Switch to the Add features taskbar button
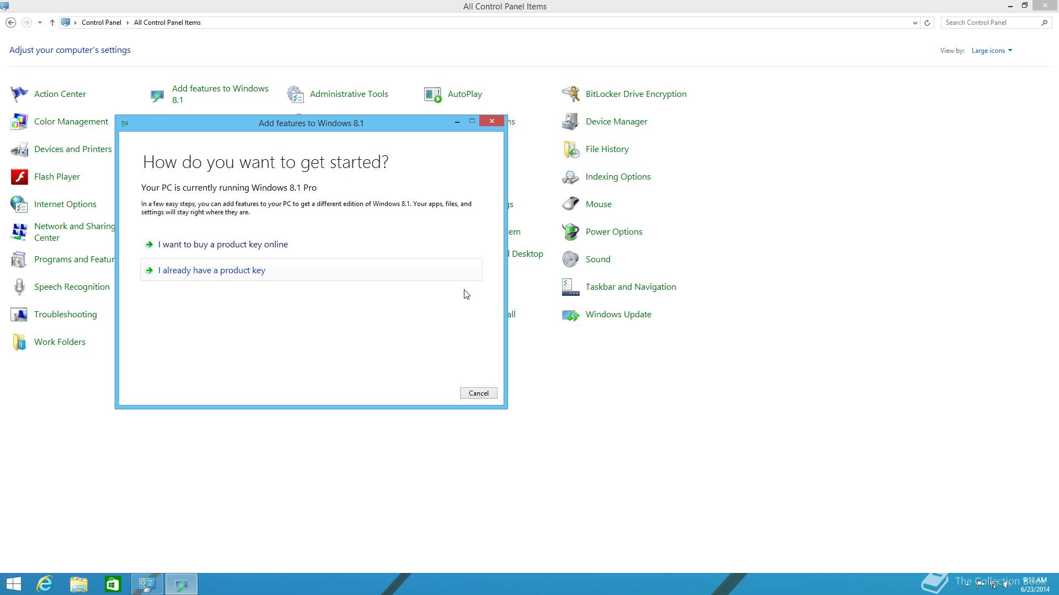1059x595 pixels. [x=181, y=584]
